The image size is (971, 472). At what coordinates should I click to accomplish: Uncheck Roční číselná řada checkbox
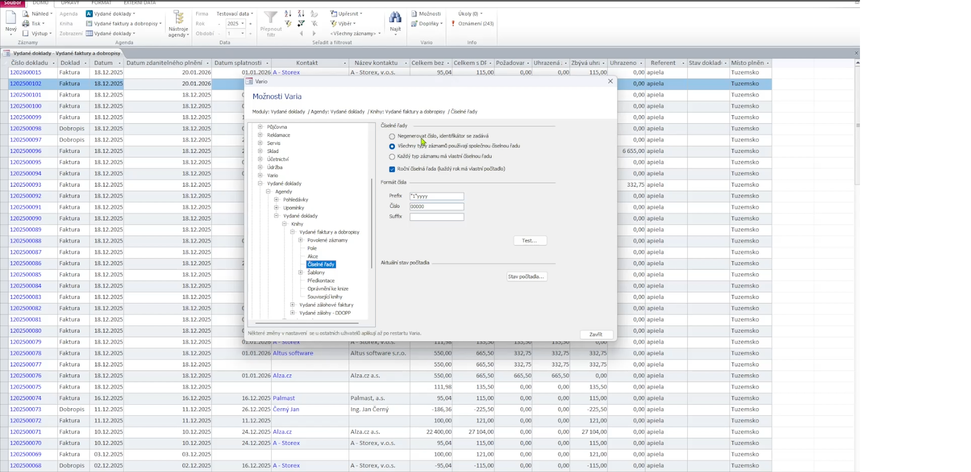coord(392,169)
